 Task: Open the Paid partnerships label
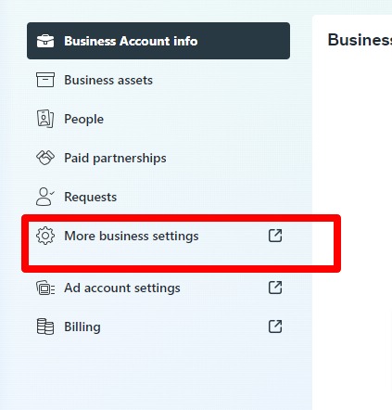(115, 158)
